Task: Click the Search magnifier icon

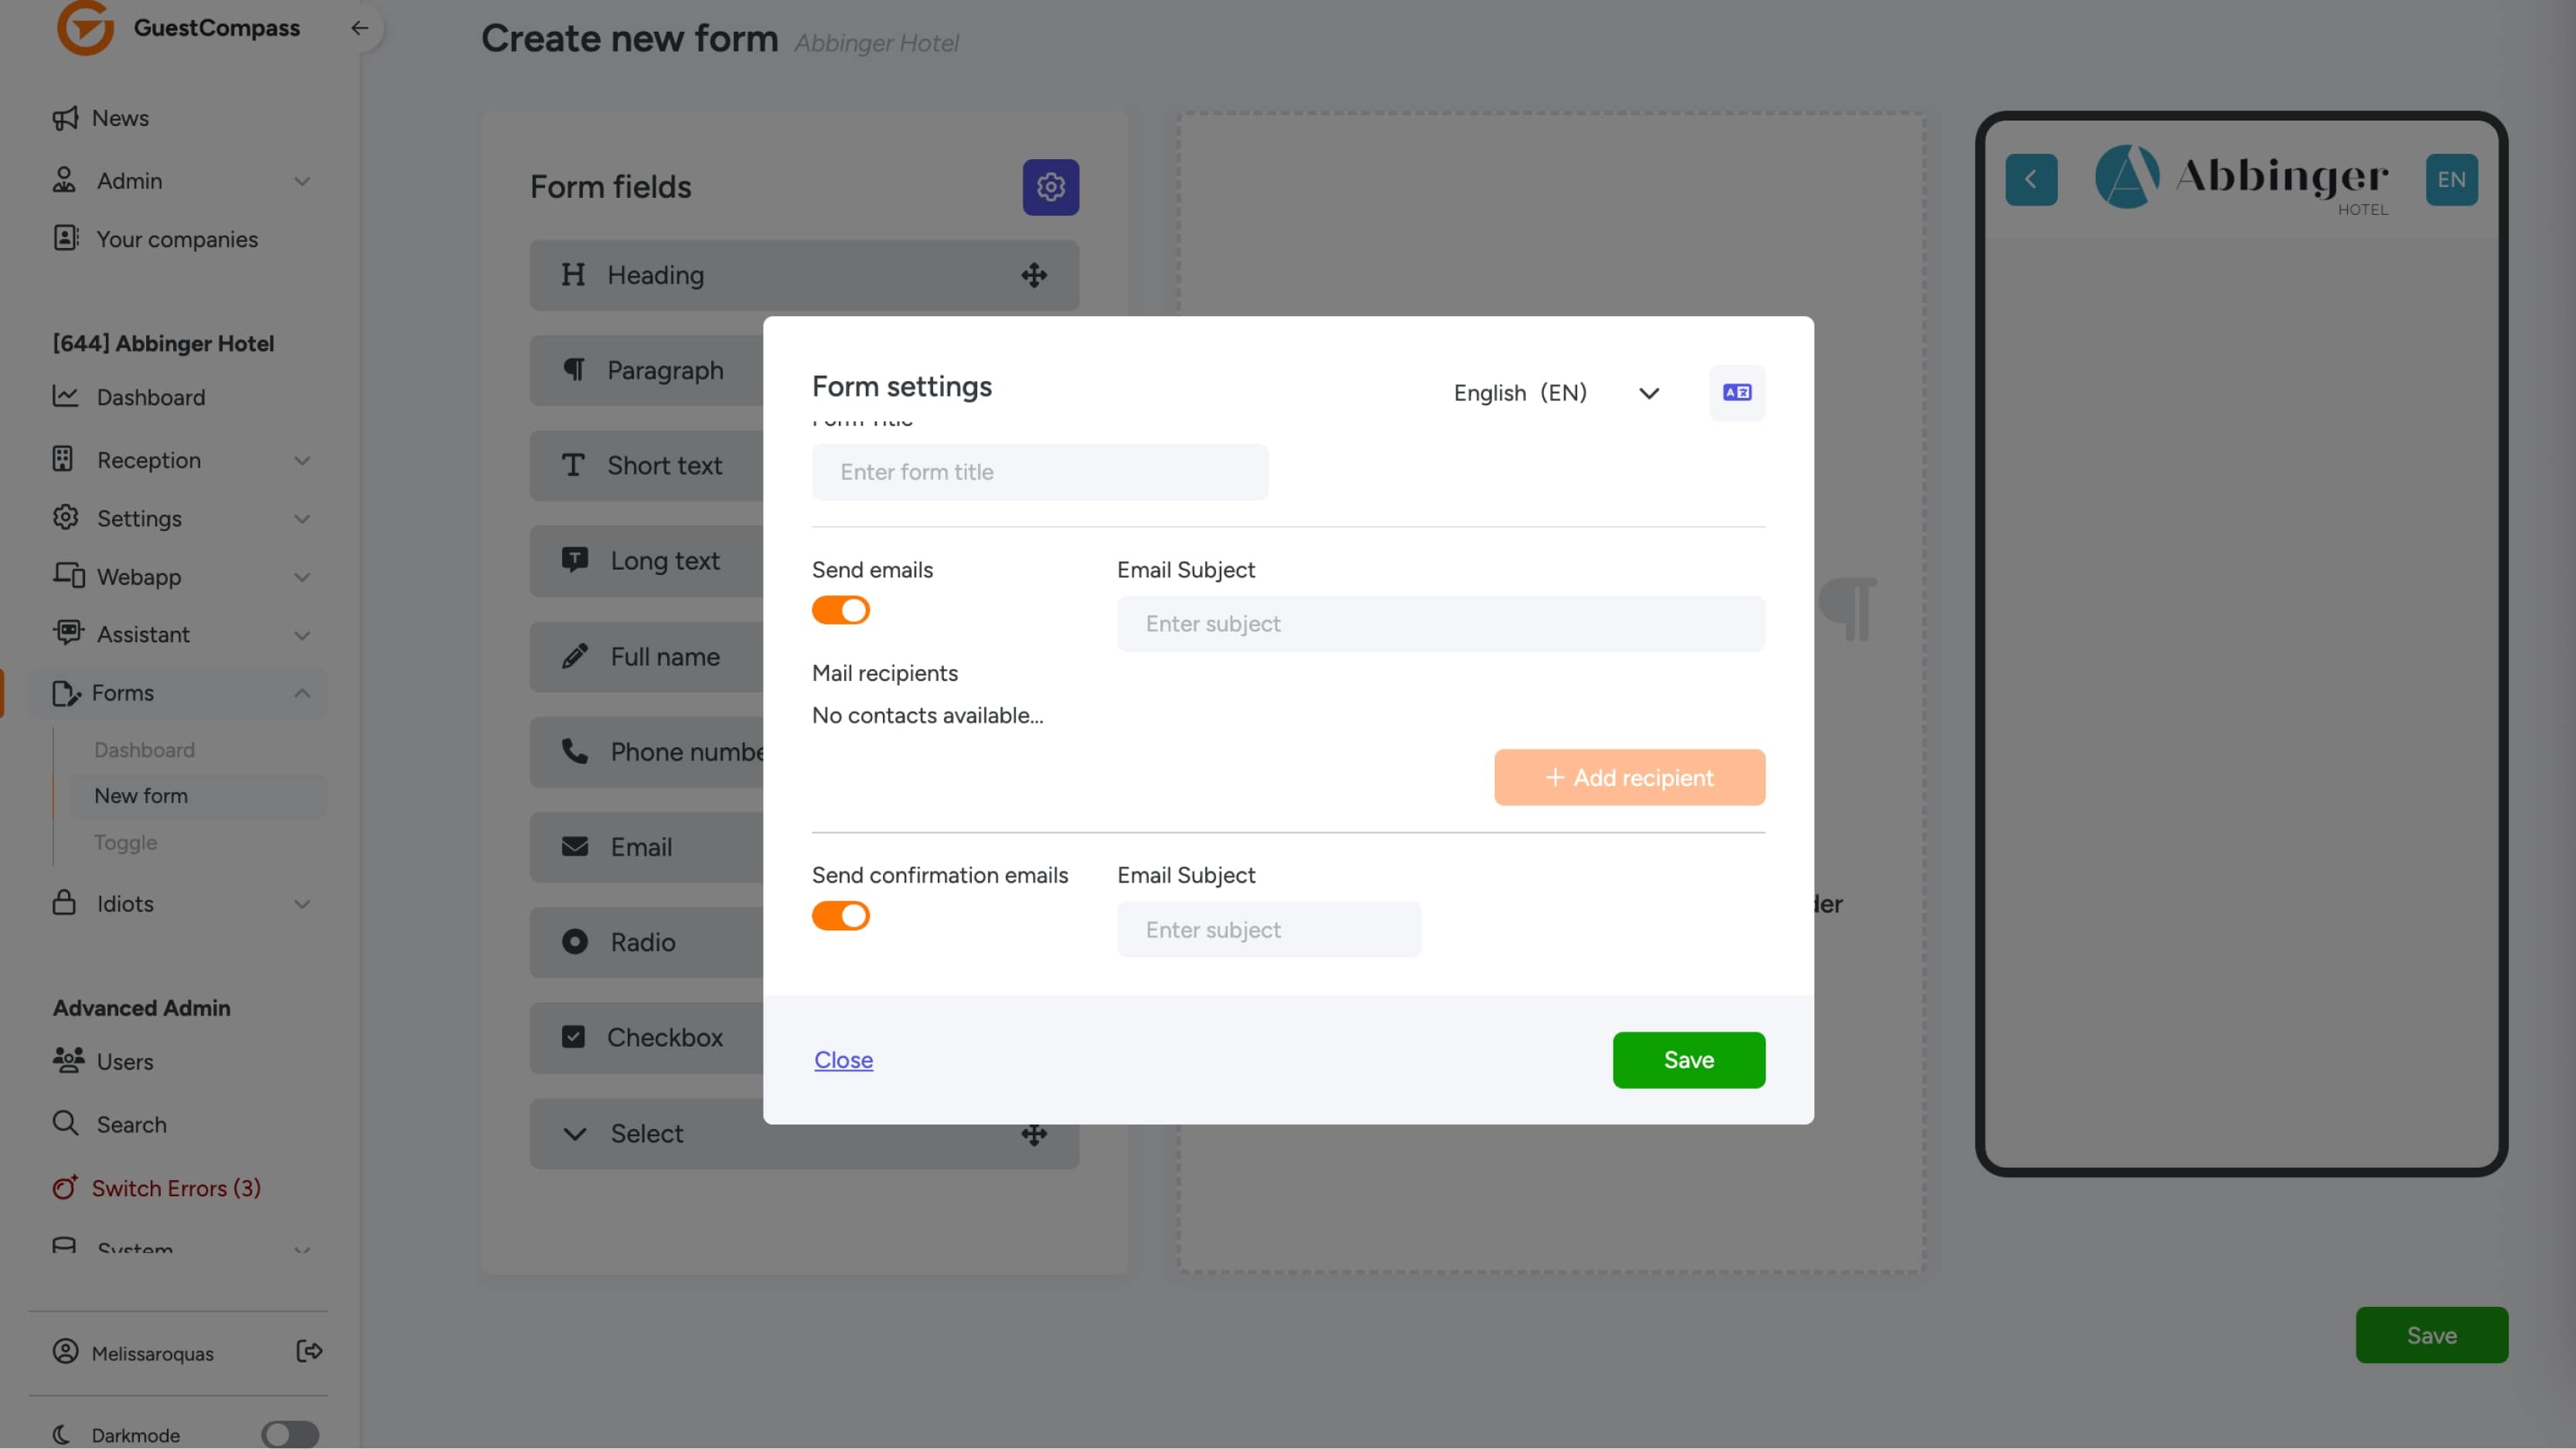Action: (x=65, y=1123)
